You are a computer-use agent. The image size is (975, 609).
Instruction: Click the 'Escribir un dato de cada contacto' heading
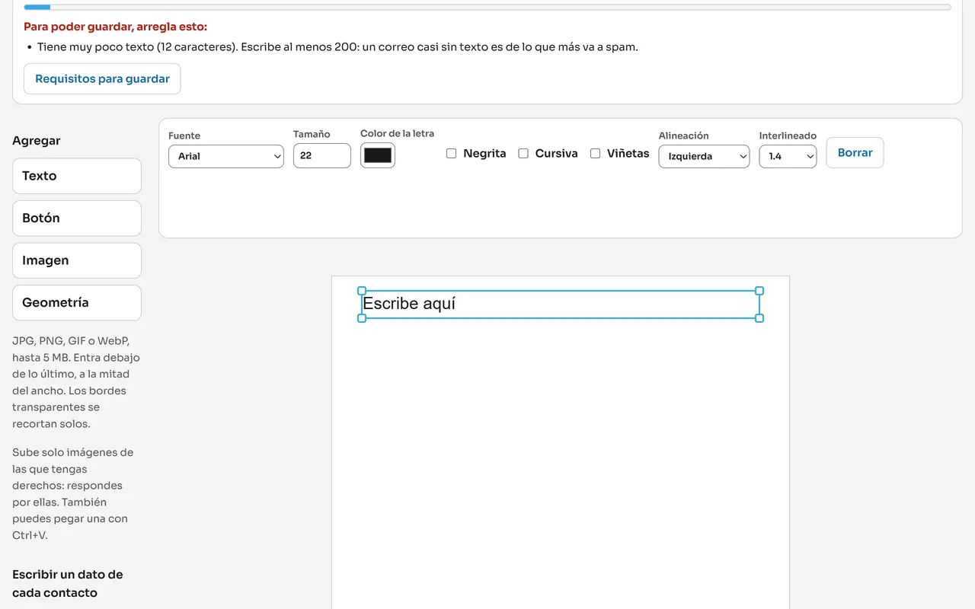(68, 584)
